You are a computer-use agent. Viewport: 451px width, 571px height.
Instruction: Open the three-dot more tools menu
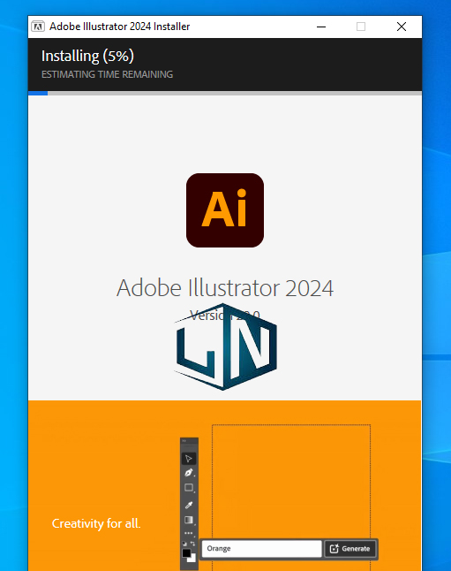click(x=188, y=533)
